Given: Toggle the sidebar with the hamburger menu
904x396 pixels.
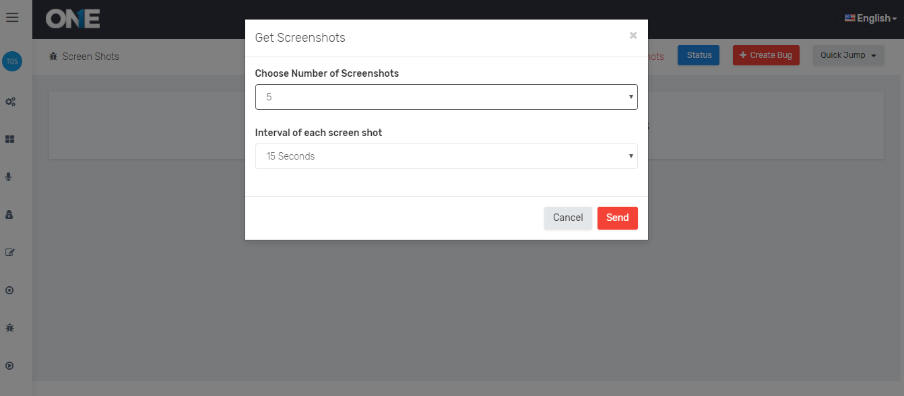Looking at the screenshot, I should click(12, 18).
